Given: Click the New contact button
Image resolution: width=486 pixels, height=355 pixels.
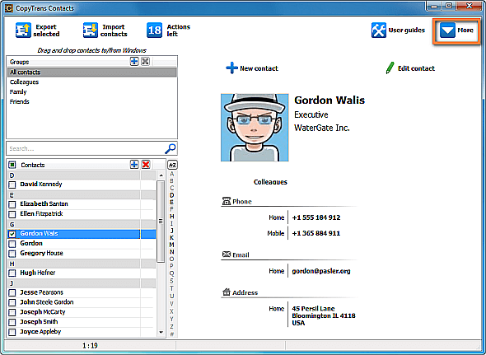Looking at the screenshot, I should click(x=252, y=68).
